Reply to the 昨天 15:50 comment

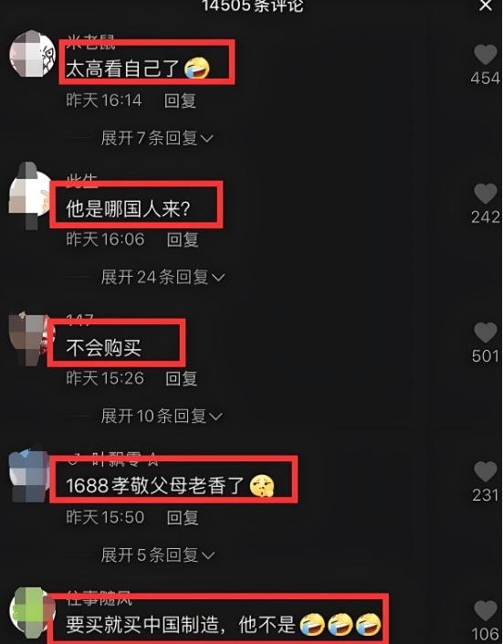tap(183, 517)
